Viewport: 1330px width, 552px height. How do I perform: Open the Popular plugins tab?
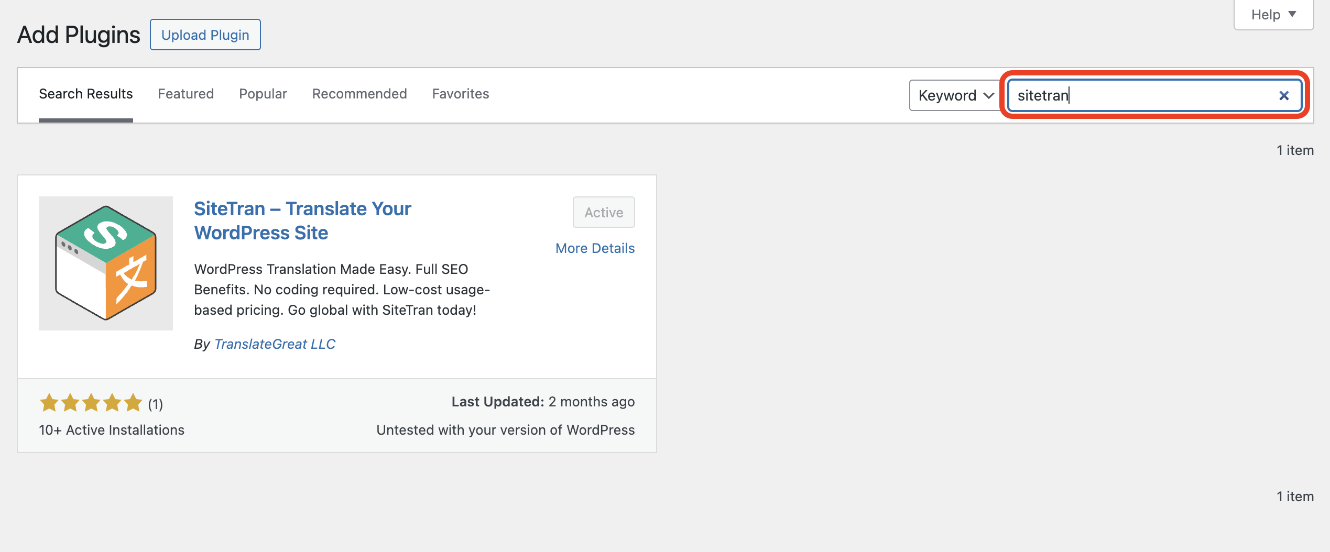263,94
